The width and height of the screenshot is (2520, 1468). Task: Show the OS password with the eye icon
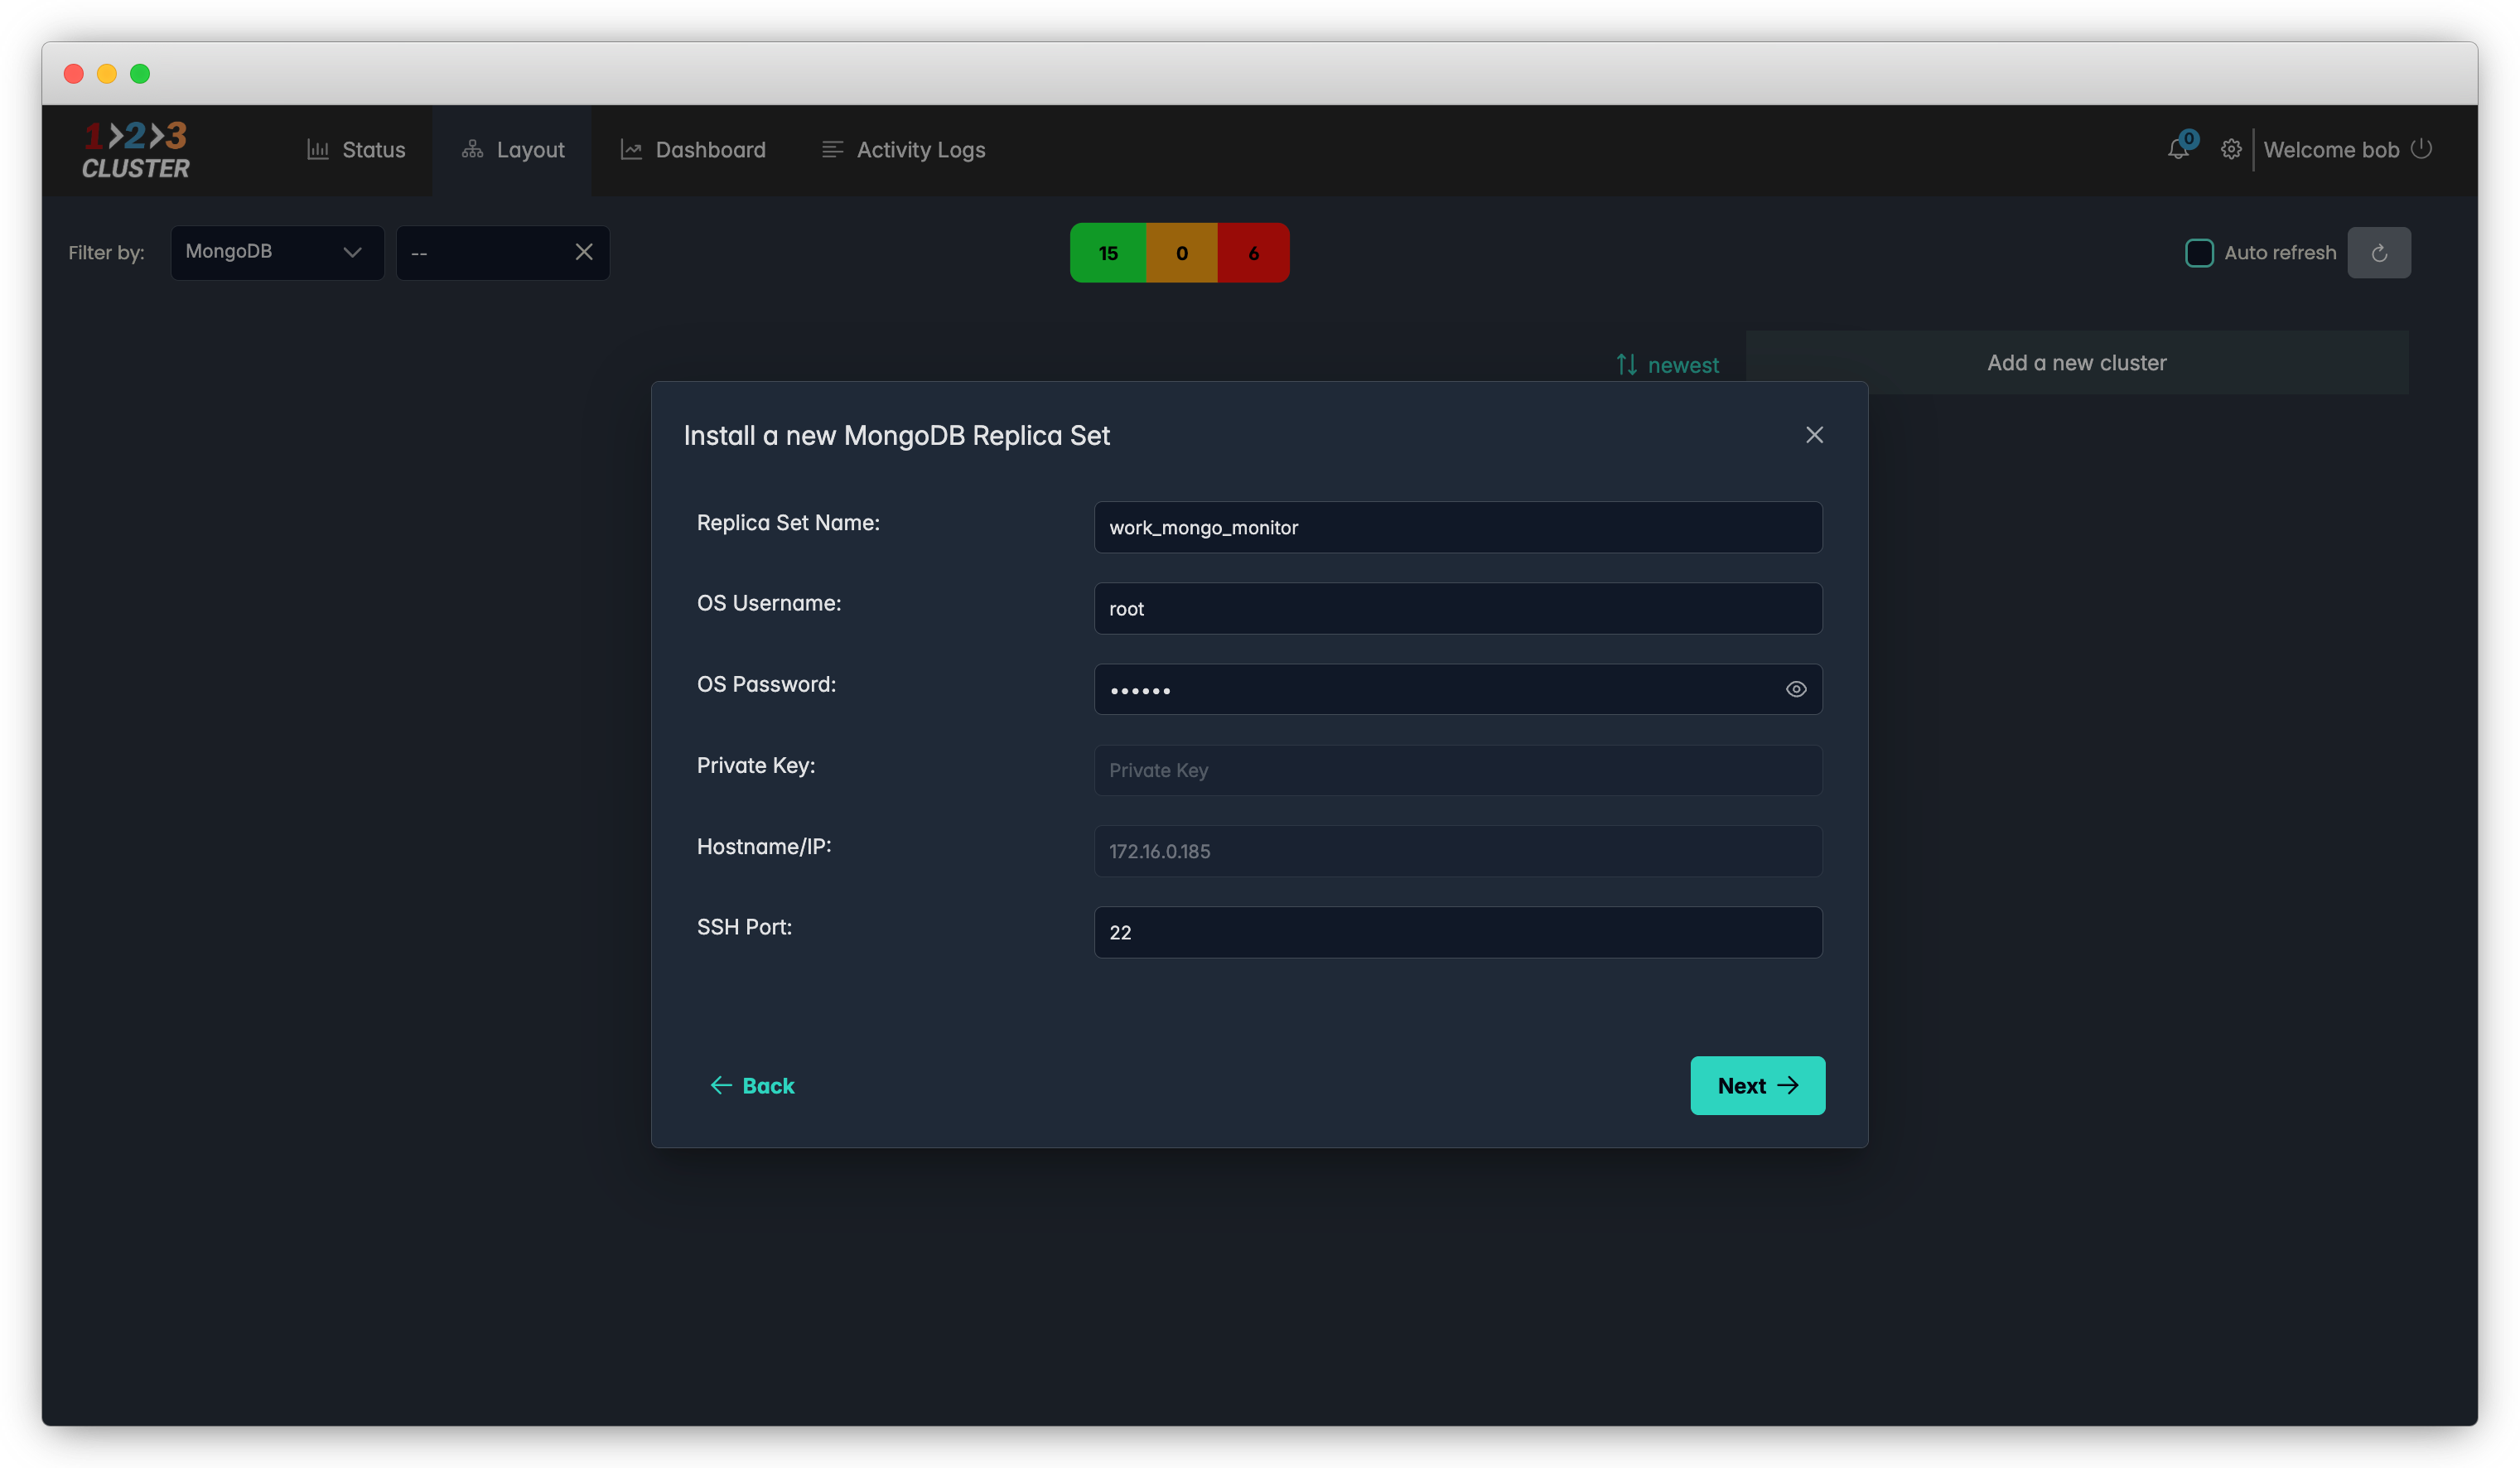[x=1795, y=689]
